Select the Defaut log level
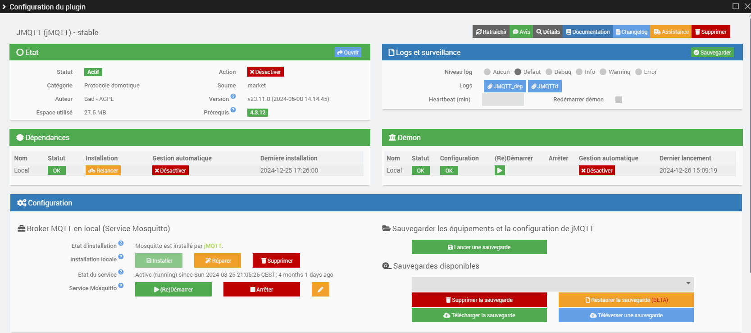The height and width of the screenshot is (333, 751). point(518,72)
